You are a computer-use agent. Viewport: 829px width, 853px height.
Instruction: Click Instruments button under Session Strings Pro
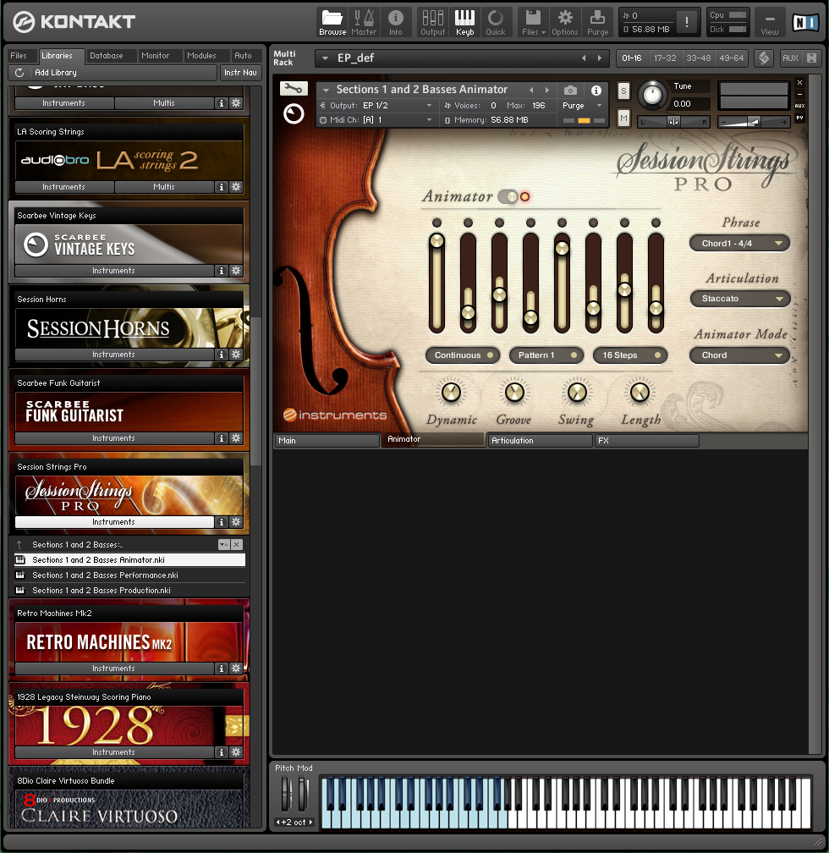click(x=113, y=521)
